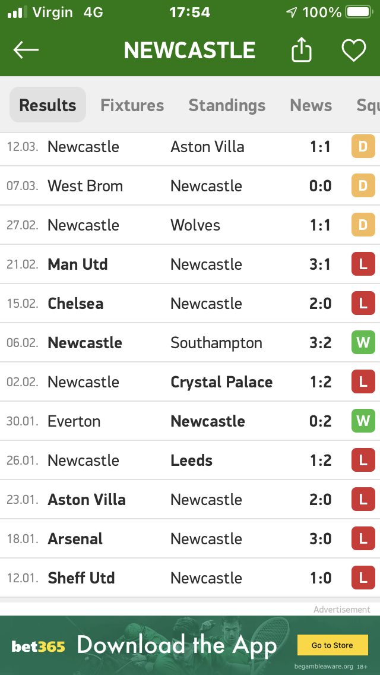Tap the L badge on Sheff Utd row

point(363,578)
